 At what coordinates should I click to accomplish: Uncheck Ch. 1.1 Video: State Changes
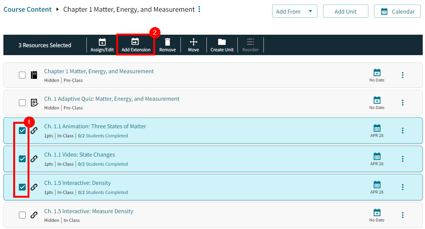tap(22, 158)
